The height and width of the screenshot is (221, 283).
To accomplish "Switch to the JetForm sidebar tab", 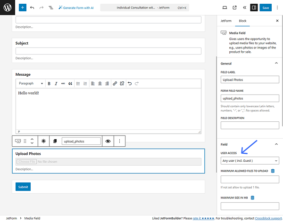I will [x=226, y=21].
